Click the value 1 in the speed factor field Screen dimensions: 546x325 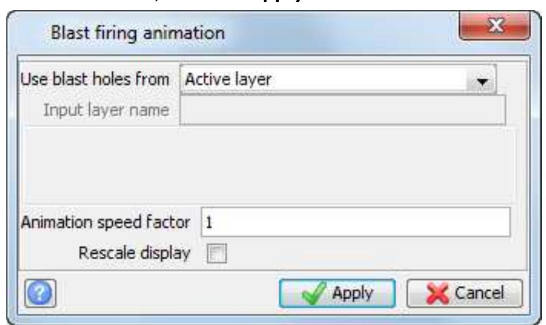coord(209,222)
